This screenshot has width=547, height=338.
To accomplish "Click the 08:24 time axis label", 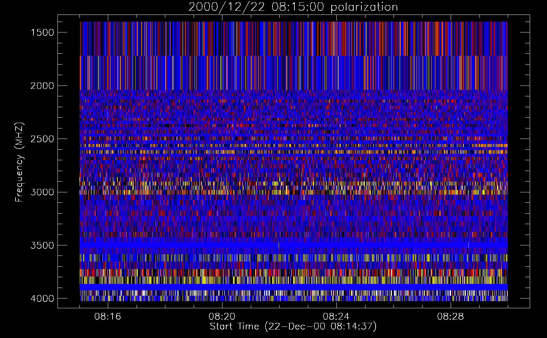I will pyautogui.click(x=336, y=317).
